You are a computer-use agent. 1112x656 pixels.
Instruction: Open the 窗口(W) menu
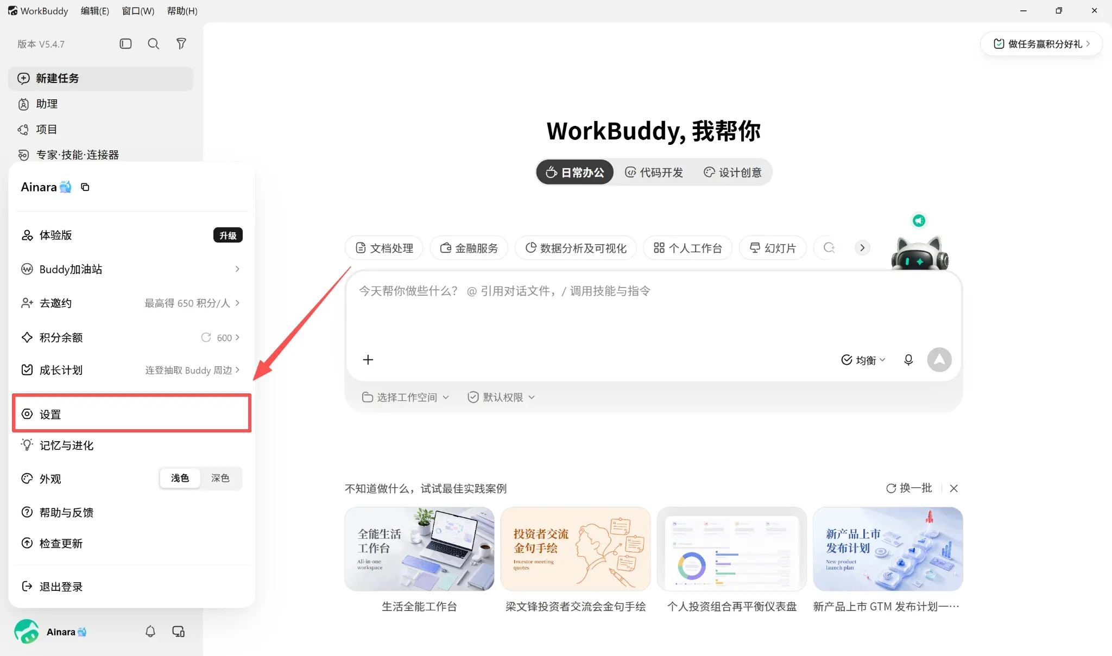tap(138, 11)
